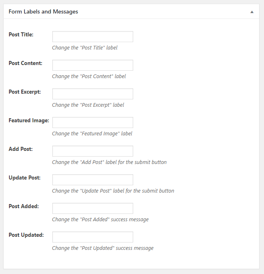264x274 pixels.
Task: Click the bold Post Added label
Action: click(24, 206)
